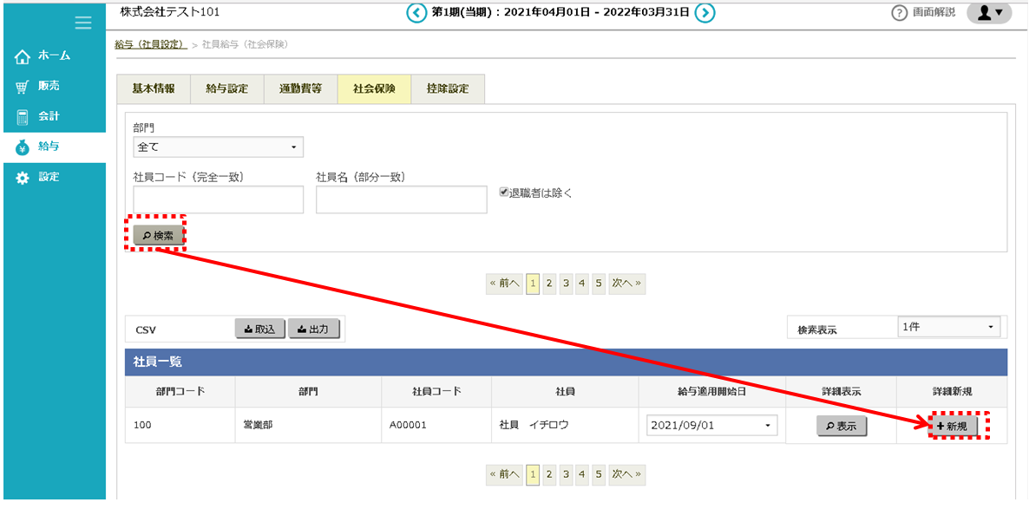Go to page 3 in top pagination
The width and height of the screenshot is (1029, 522).
pos(566,284)
